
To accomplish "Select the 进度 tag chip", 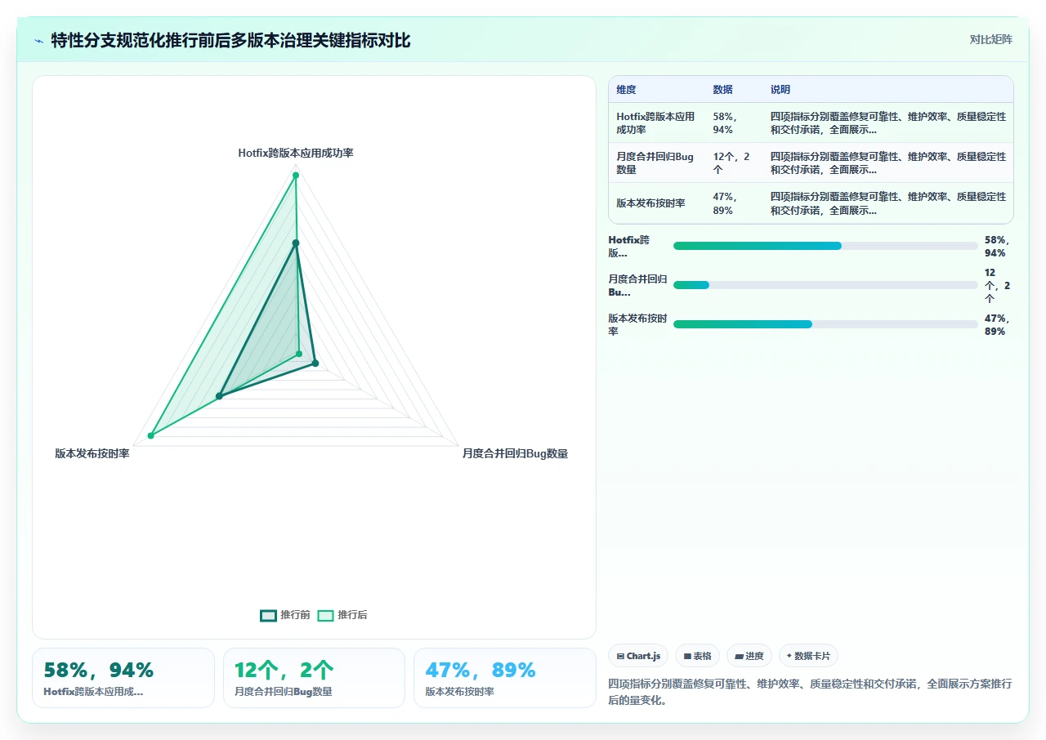I will (x=749, y=656).
